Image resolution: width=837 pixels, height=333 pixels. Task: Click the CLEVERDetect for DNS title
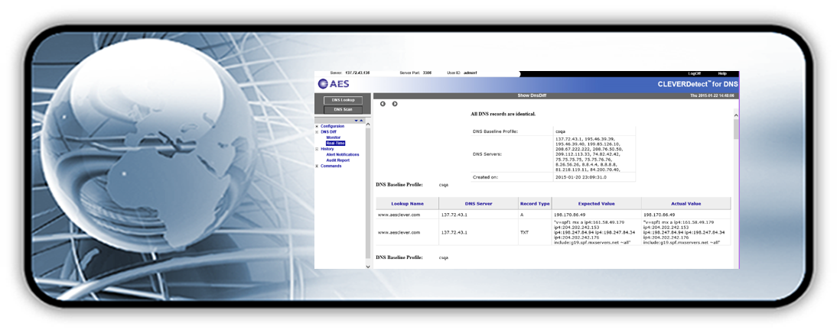699,84
